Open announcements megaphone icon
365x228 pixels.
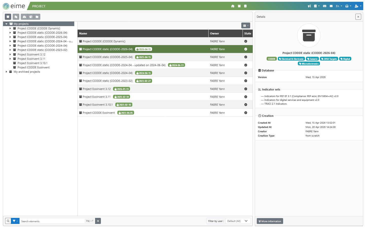pos(309,6)
